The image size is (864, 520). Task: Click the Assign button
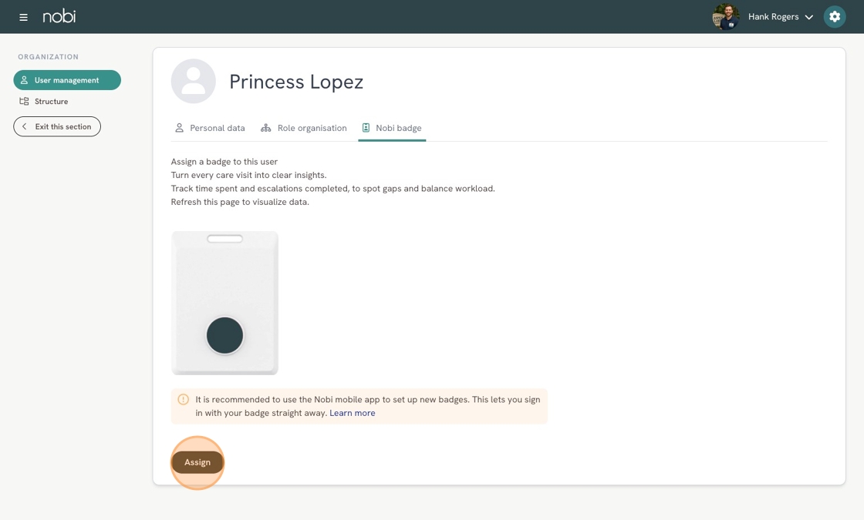197,462
